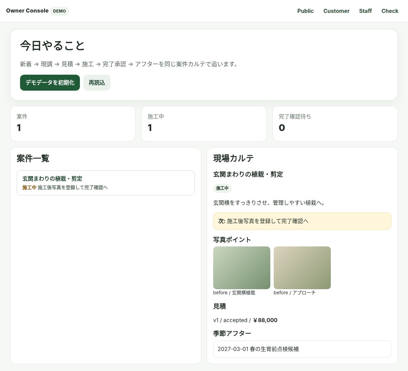Viewport: 408px width, 371px height.
Task: Open the Public nav link
Action: tap(305, 11)
